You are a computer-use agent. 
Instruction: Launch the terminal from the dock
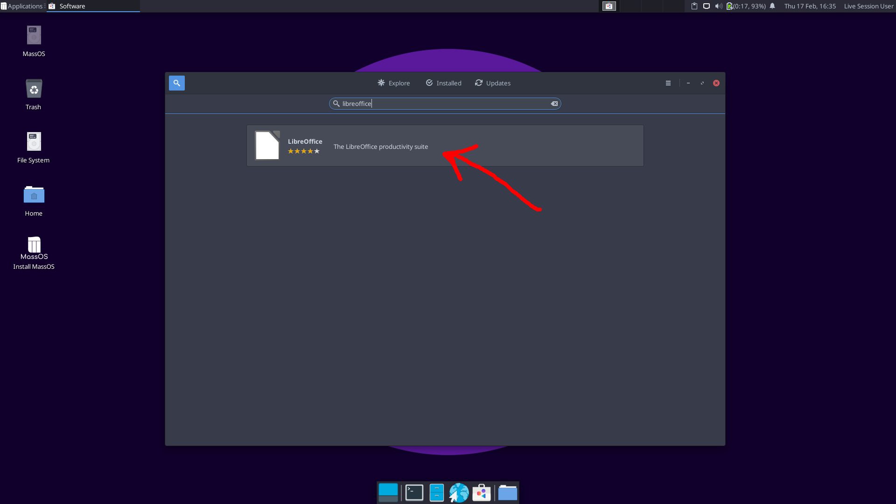(414, 493)
